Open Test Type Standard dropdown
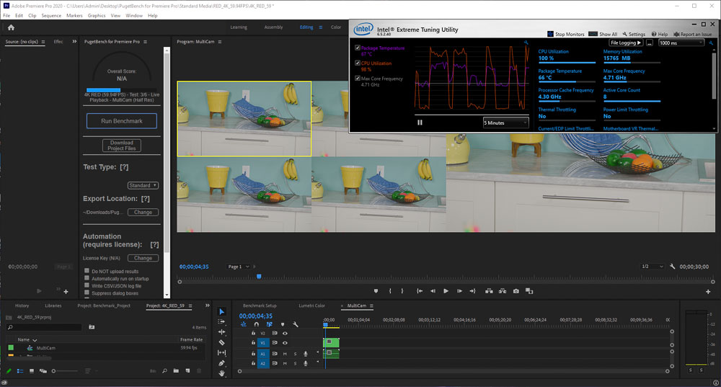The height and width of the screenshot is (387, 721). click(143, 185)
